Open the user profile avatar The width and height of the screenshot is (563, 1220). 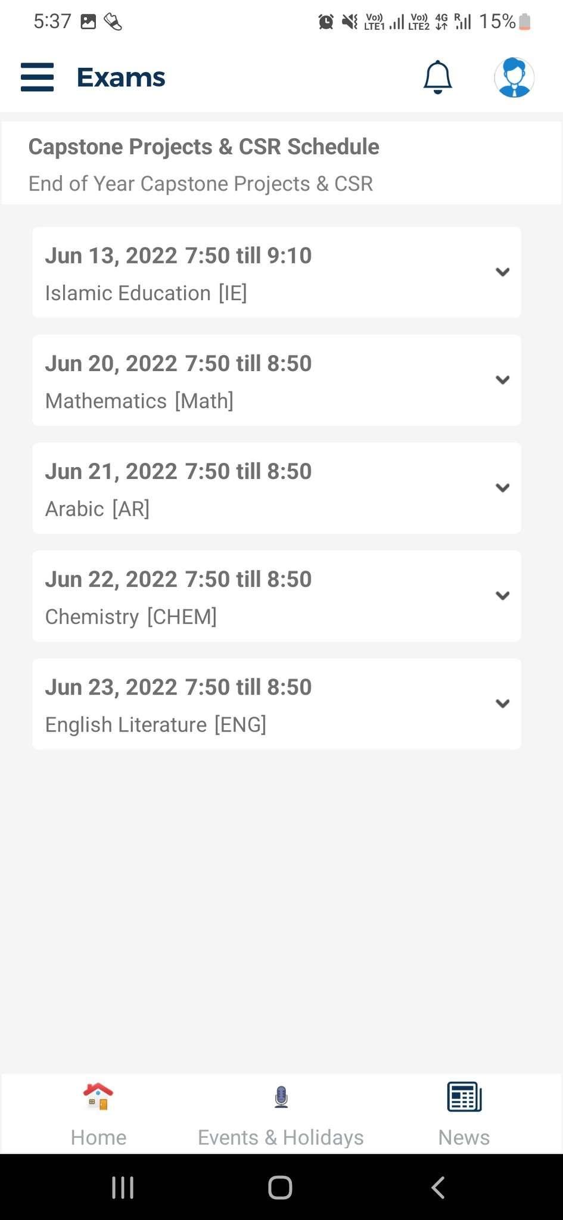(514, 77)
